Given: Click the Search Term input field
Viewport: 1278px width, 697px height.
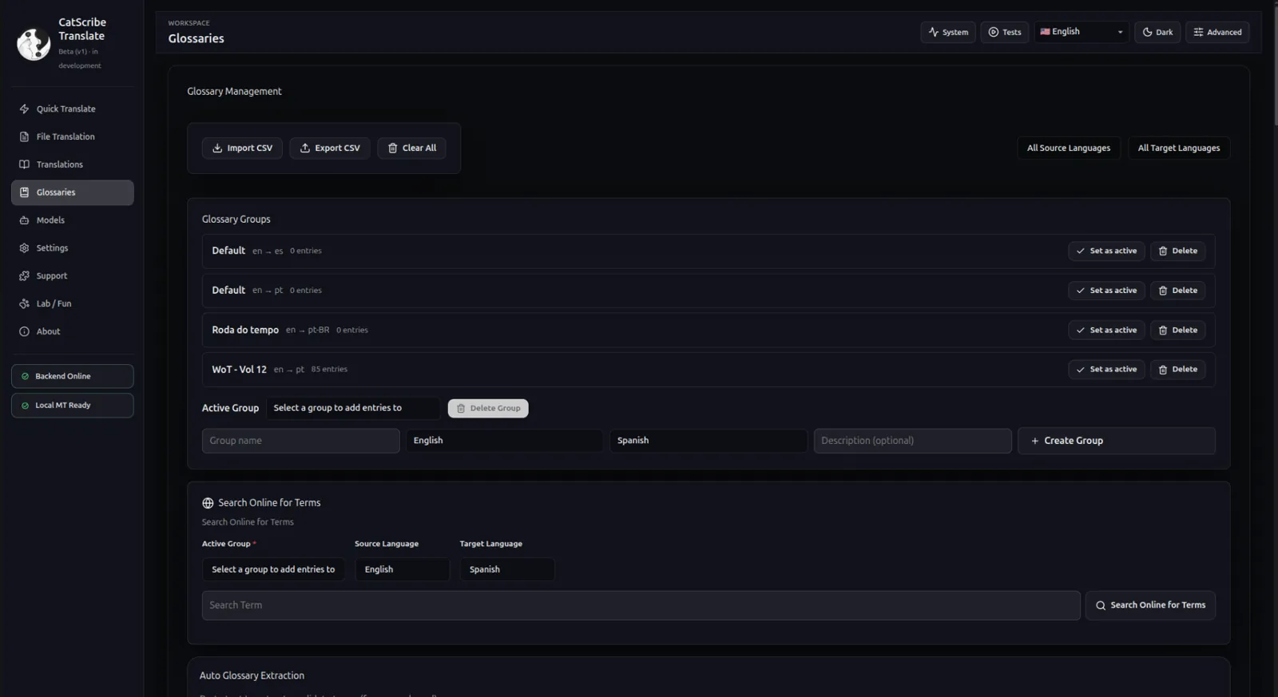Looking at the screenshot, I should click(x=641, y=605).
